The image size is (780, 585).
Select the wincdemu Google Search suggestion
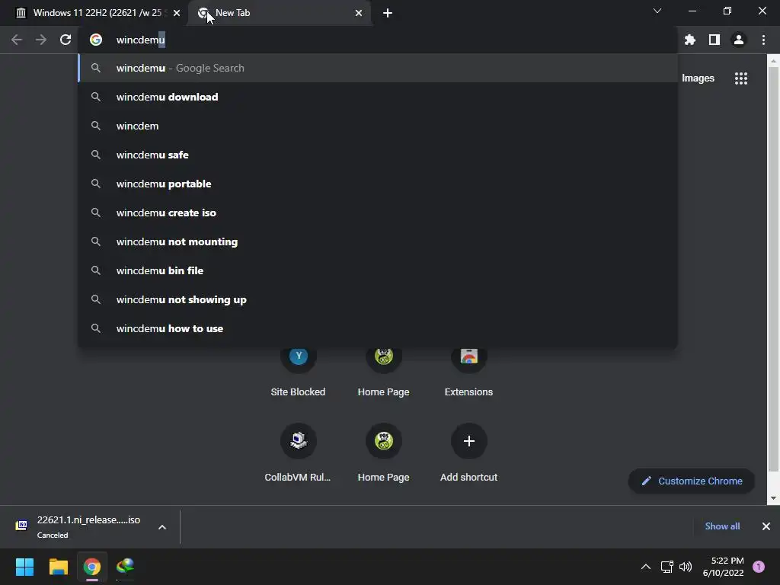pos(378,68)
